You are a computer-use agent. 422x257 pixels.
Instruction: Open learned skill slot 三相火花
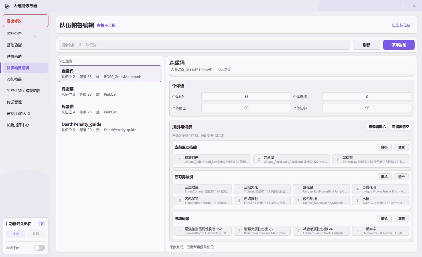pos(262,189)
